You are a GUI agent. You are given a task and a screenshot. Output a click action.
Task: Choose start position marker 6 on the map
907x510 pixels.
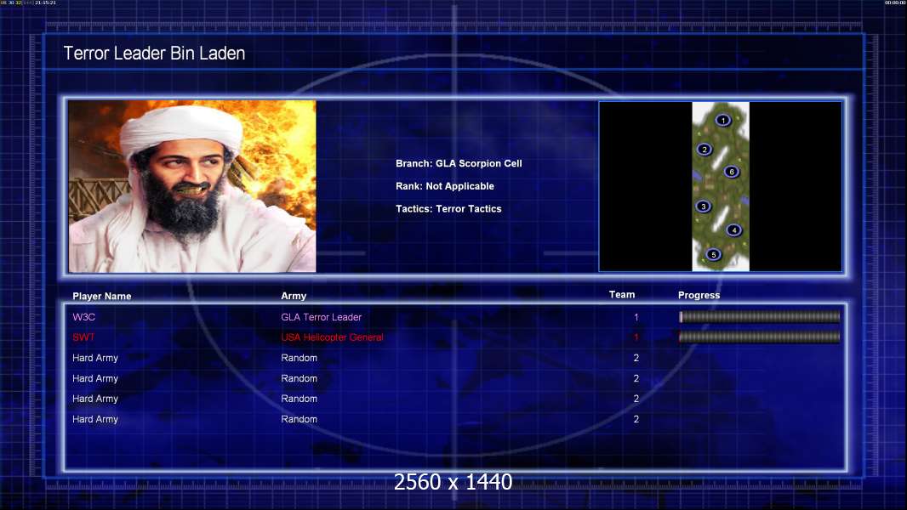click(731, 172)
